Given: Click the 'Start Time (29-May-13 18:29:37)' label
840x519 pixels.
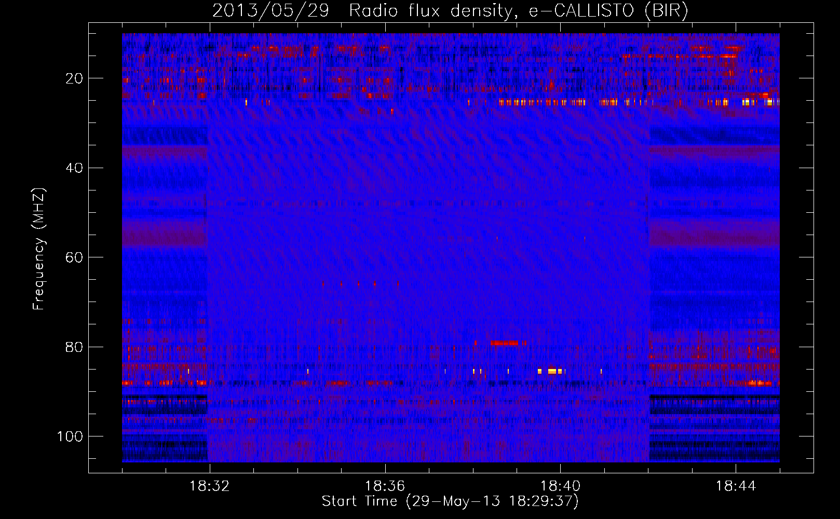Looking at the screenshot, I should pos(450,501).
